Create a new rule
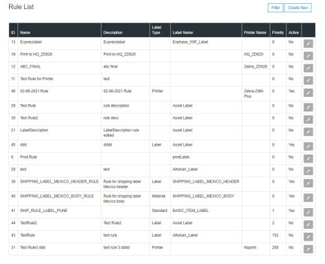The width and height of the screenshot is (325, 264). (x=298, y=8)
